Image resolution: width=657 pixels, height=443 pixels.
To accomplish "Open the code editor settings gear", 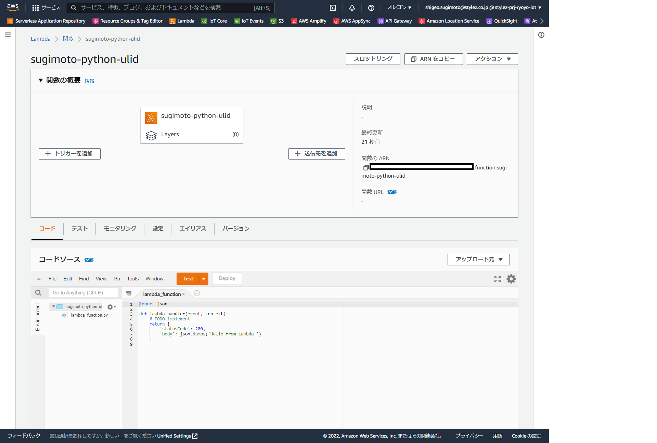I will [511, 279].
